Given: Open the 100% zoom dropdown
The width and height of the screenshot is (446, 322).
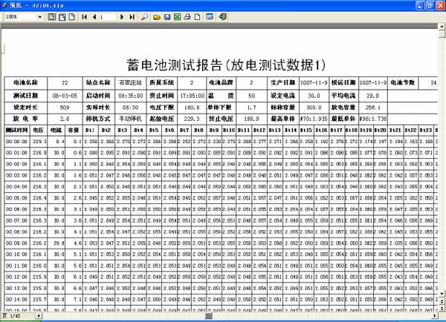Looking at the screenshot, I should (x=39, y=17).
